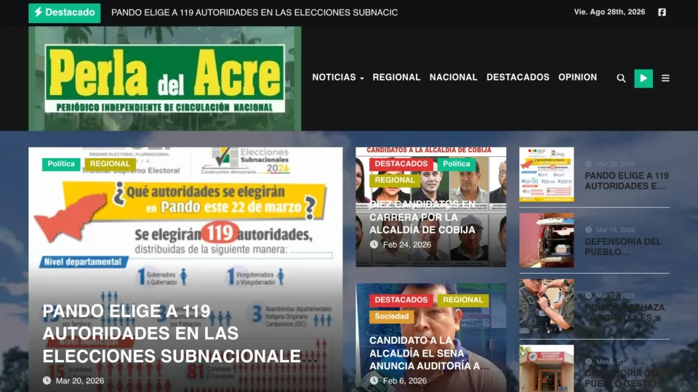This screenshot has width=698, height=392.
Task: Open the scrolling ticker headline about Pando
Action: (x=254, y=13)
